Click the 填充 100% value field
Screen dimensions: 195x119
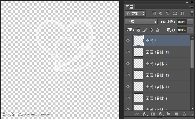182,30
